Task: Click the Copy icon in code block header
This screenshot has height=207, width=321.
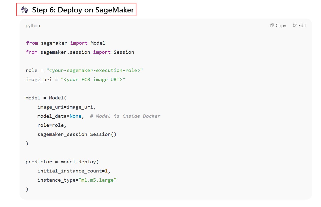Action: coord(272,26)
